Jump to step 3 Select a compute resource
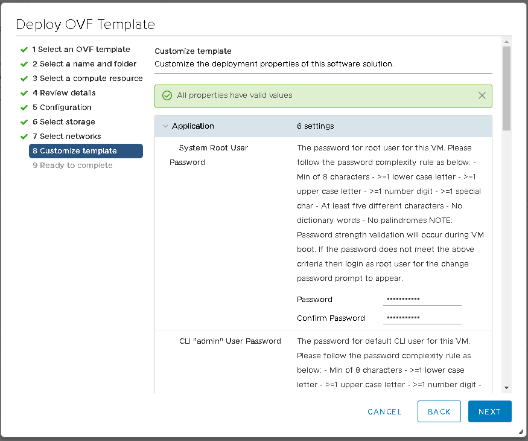Screen dimensions: 528x441 [x=87, y=79]
